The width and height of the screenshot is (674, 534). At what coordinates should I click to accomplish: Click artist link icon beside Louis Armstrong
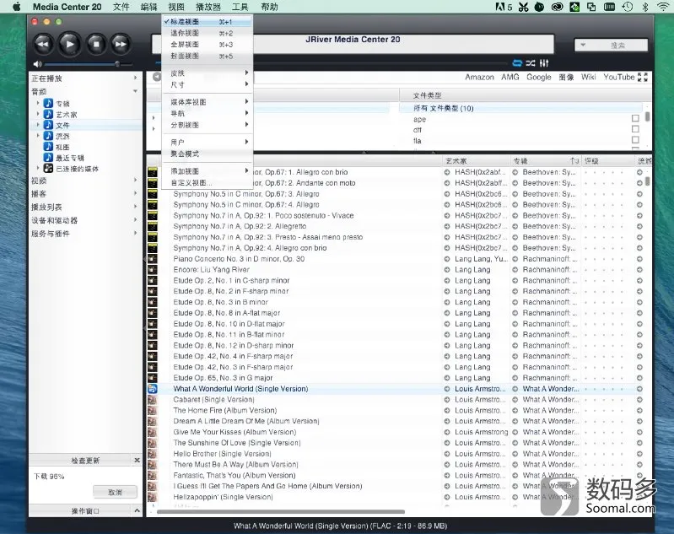[x=447, y=432]
